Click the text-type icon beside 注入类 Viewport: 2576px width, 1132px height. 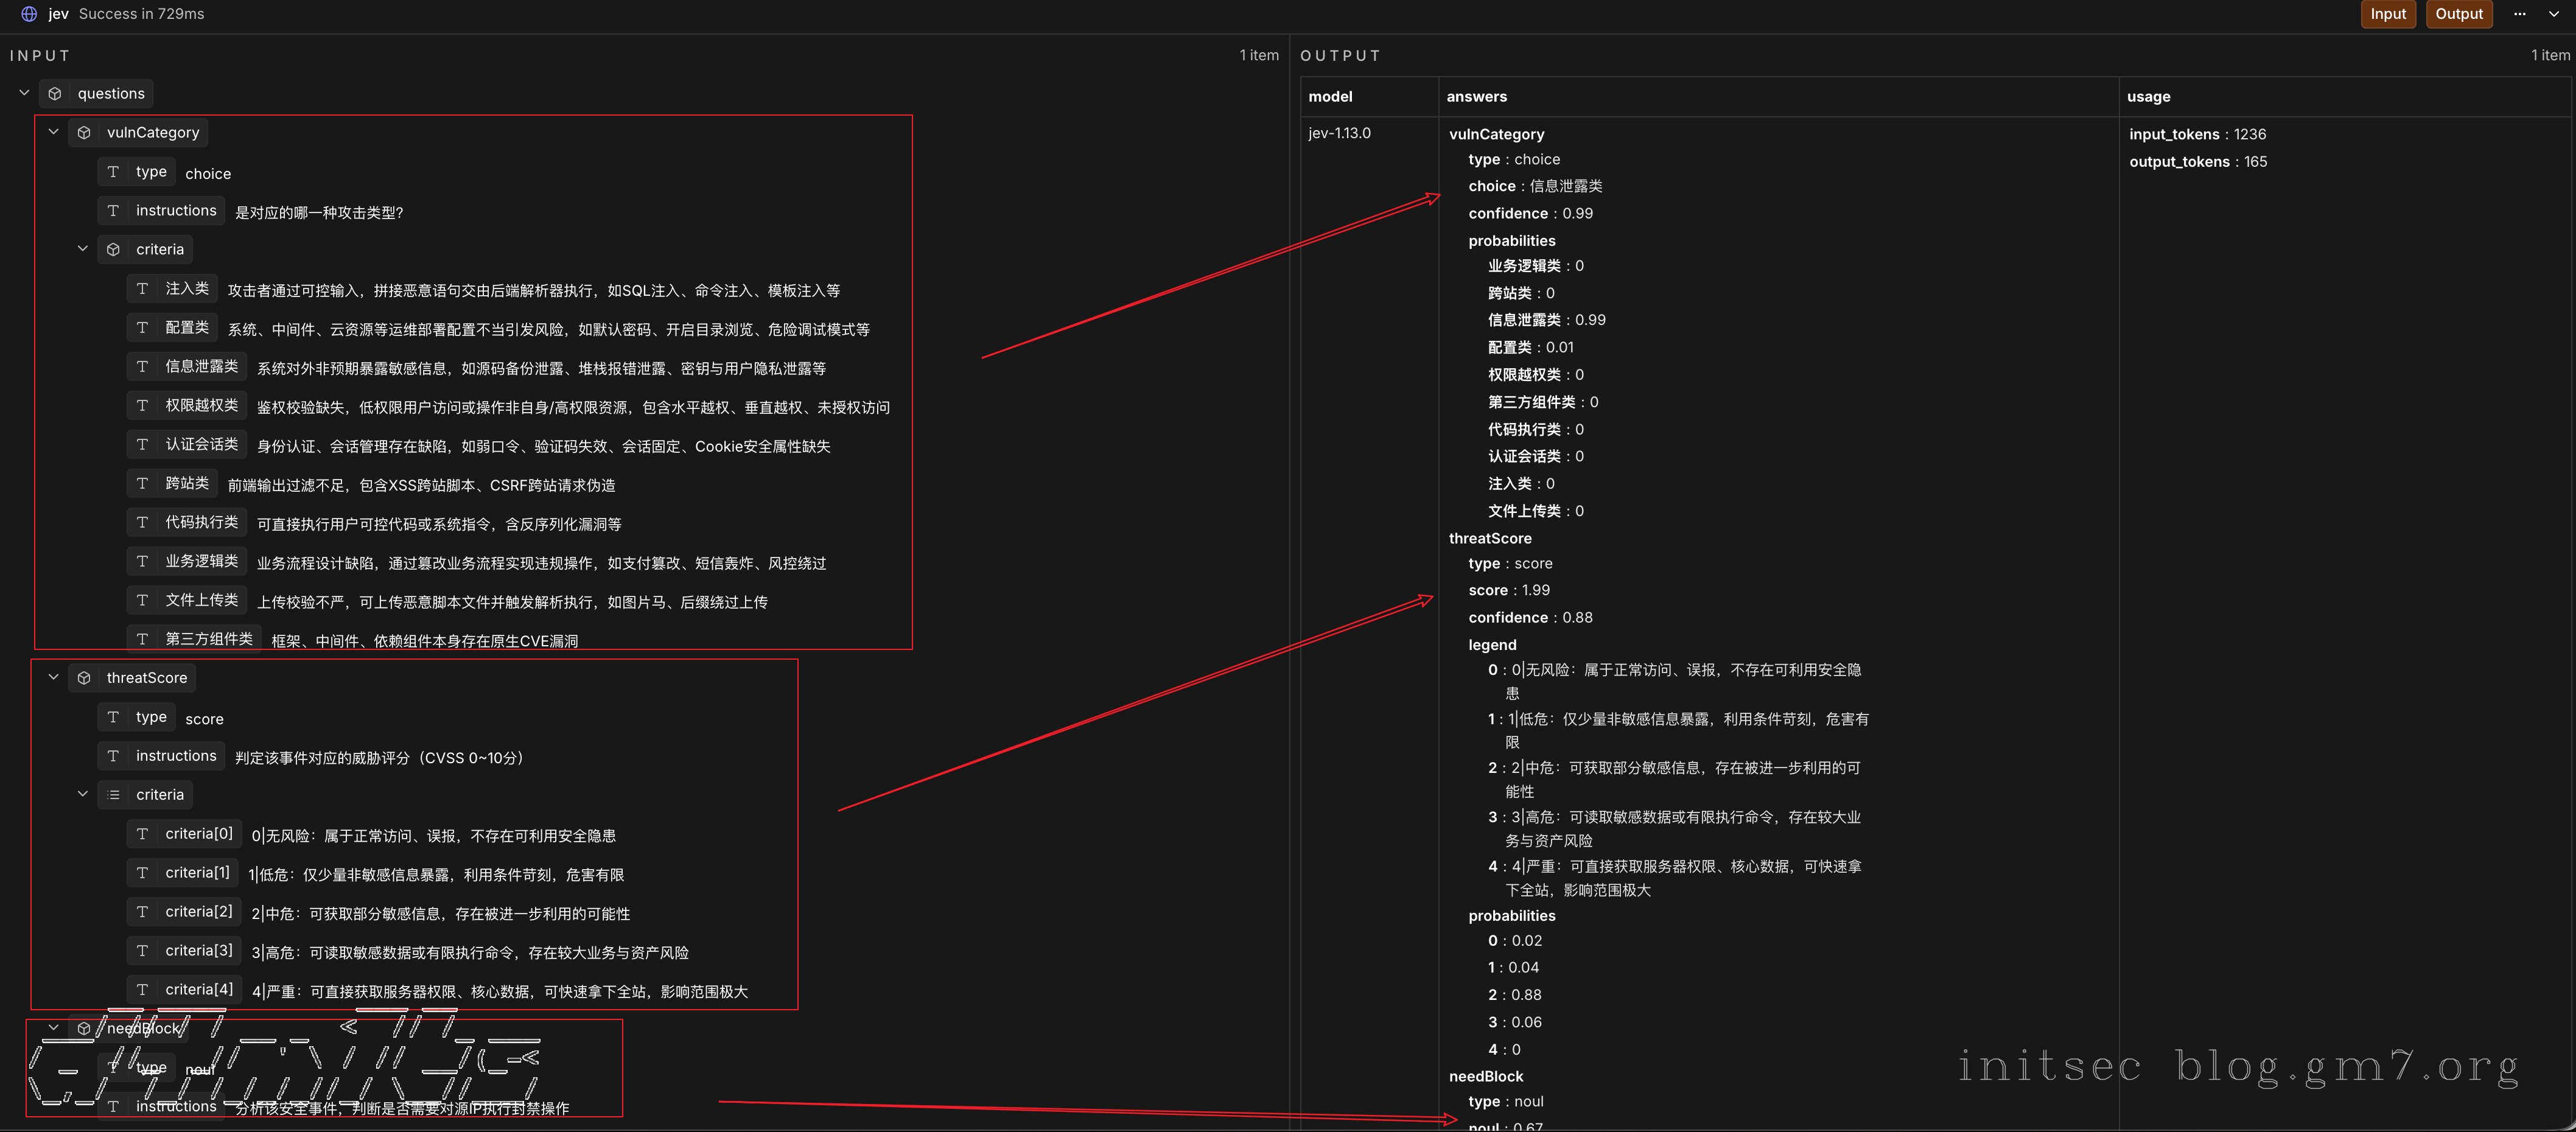(x=142, y=288)
